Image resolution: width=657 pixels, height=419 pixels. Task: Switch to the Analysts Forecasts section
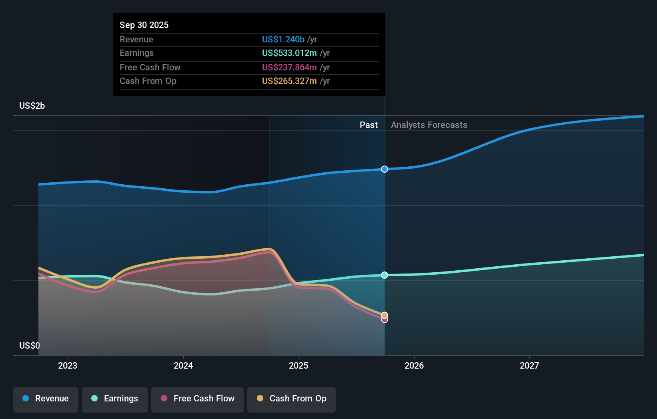click(429, 125)
